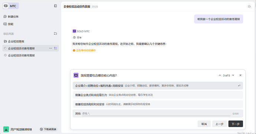Open top-right panel menu icon
The image size is (256, 134).
[249, 6]
